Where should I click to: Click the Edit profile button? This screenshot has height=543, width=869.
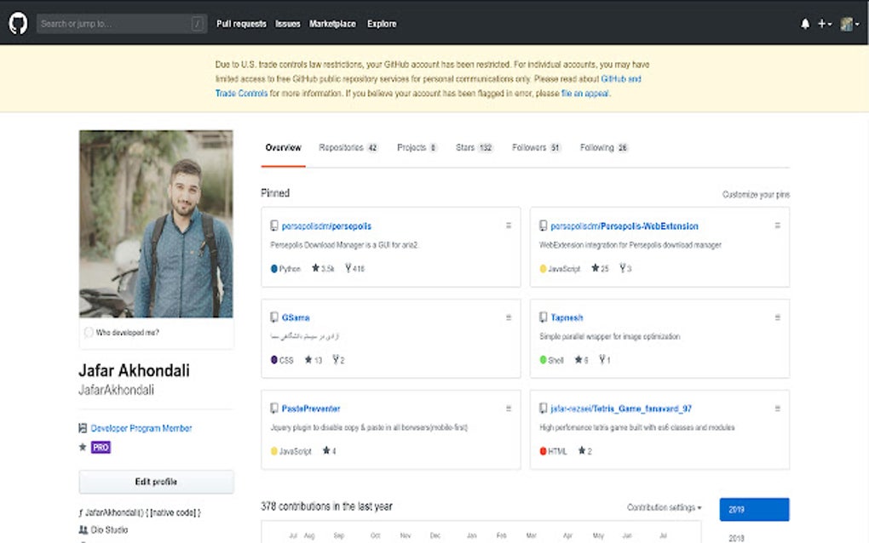coord(155,482)
